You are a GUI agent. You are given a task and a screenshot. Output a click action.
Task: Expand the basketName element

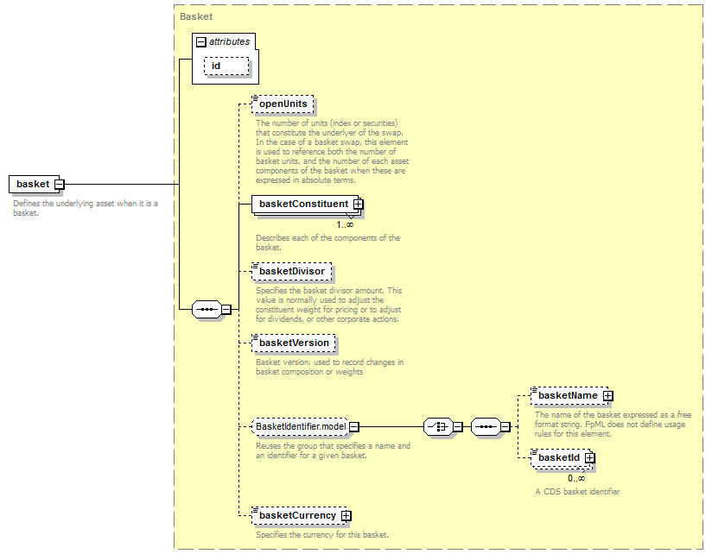(x=607, y=395)
